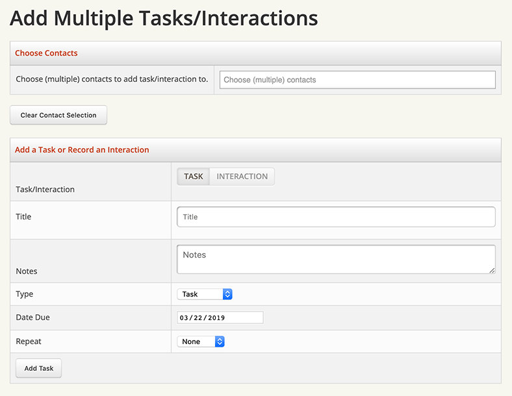
Task: Open the Repeat dropdown showing None
Action: (201, 341)
